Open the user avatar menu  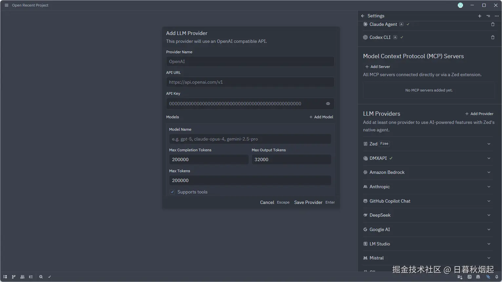pyautogui.click(x=460, y=5)
